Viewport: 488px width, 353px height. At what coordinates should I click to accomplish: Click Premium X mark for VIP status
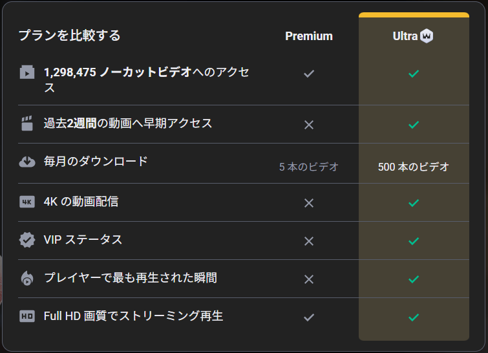tap(309, 241)
